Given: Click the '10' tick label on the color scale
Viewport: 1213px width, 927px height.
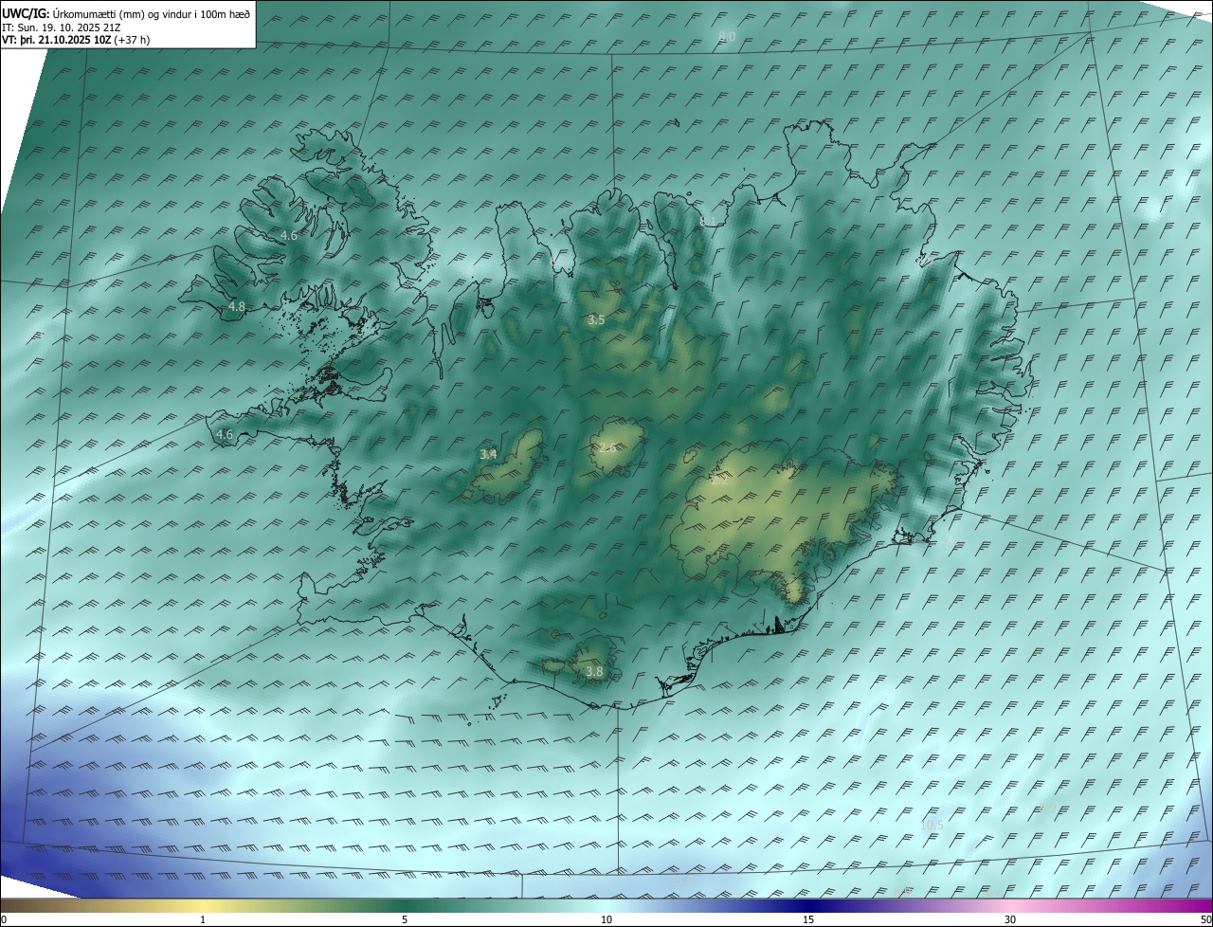Looking at the screenshot, I should click(x=606, y=919).
